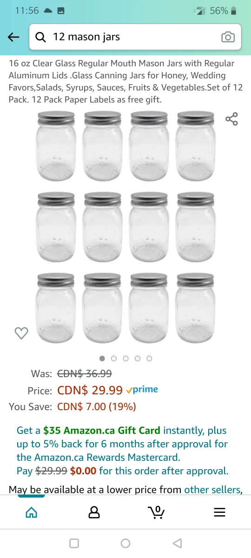Click the '12 mason jars' search field
The image size is (251, 558).
point(135,37)
